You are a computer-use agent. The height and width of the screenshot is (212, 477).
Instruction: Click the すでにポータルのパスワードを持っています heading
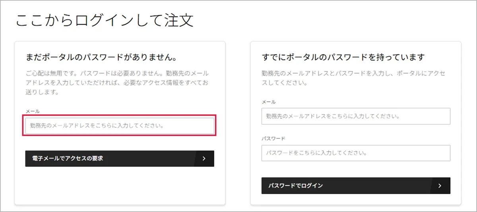click(x=344, y=57)
